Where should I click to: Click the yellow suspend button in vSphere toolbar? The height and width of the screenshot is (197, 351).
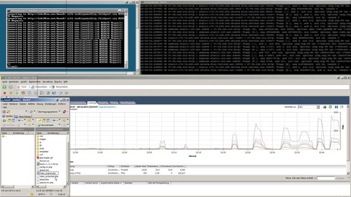coord(11,93)
